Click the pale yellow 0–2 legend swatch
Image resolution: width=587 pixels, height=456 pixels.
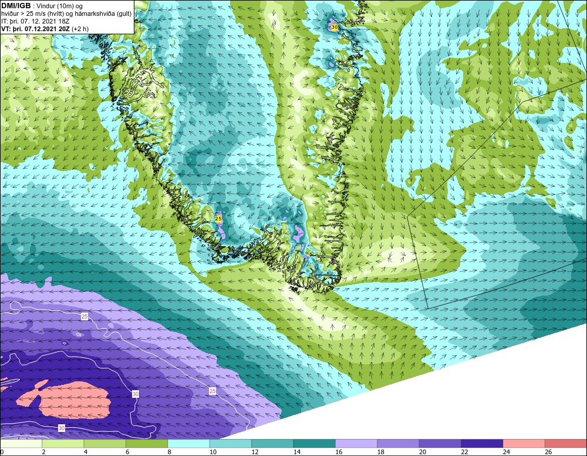tap(22, 444)
